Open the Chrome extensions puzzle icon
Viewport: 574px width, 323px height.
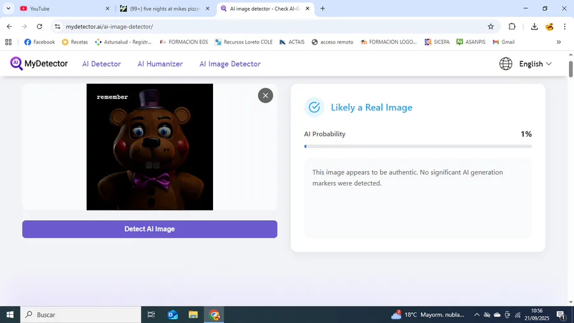coord(511,26)
